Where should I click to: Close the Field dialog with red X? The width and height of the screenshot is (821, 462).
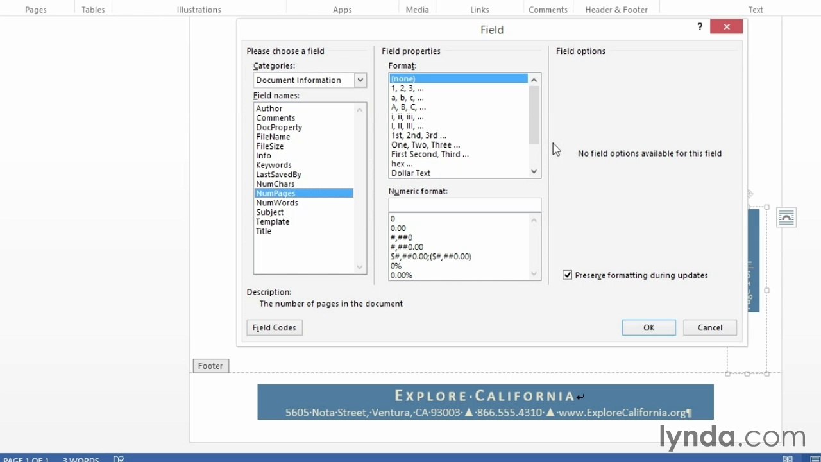pyautogui.click(x=726, y=26)
